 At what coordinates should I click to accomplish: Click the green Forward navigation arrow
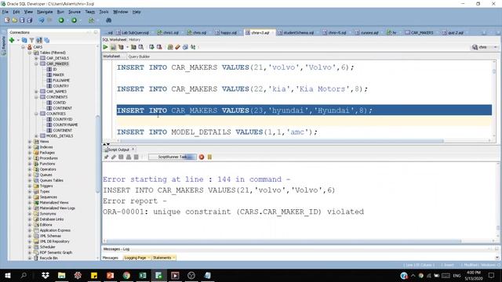click(74, 20)
